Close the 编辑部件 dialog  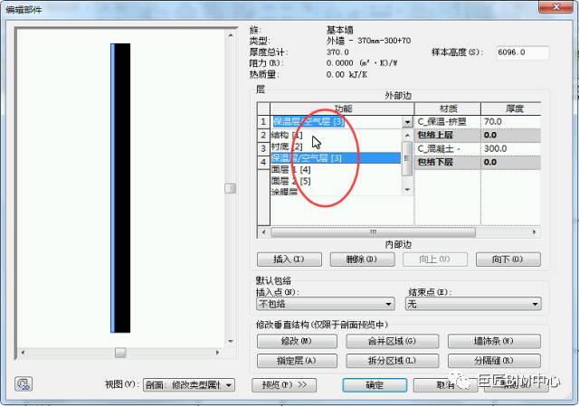[556, 6]
